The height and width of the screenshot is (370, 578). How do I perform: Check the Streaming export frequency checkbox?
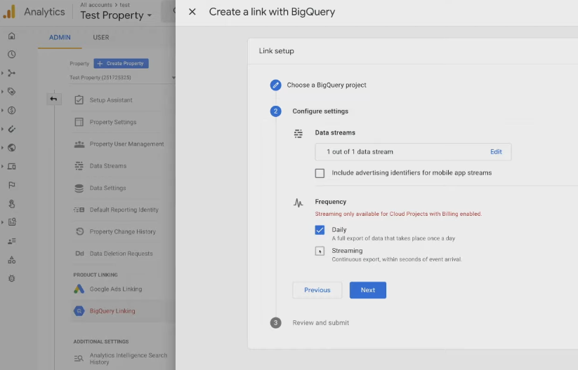pos(320,251)
